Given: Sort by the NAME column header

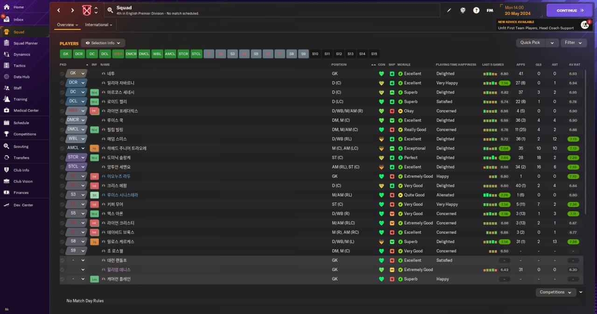Looking at the screenshot, I should coord(105,64).
